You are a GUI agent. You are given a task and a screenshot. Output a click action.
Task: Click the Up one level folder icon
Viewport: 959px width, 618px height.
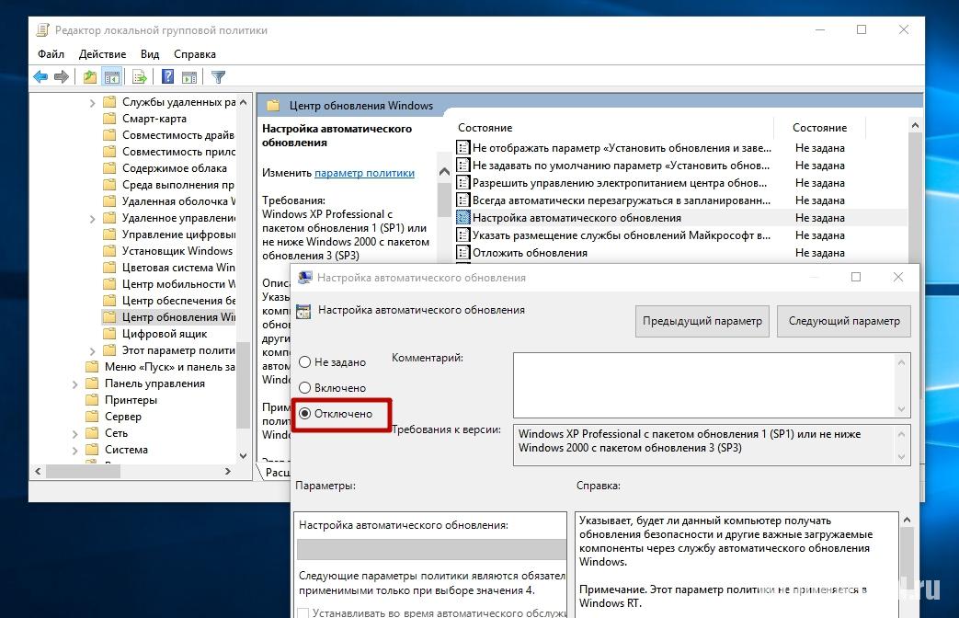(x=89, y=77)
